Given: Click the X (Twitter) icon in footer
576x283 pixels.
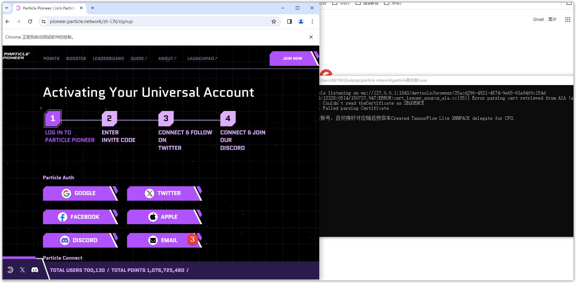Looking at the screenshot, I should point(22,270).
